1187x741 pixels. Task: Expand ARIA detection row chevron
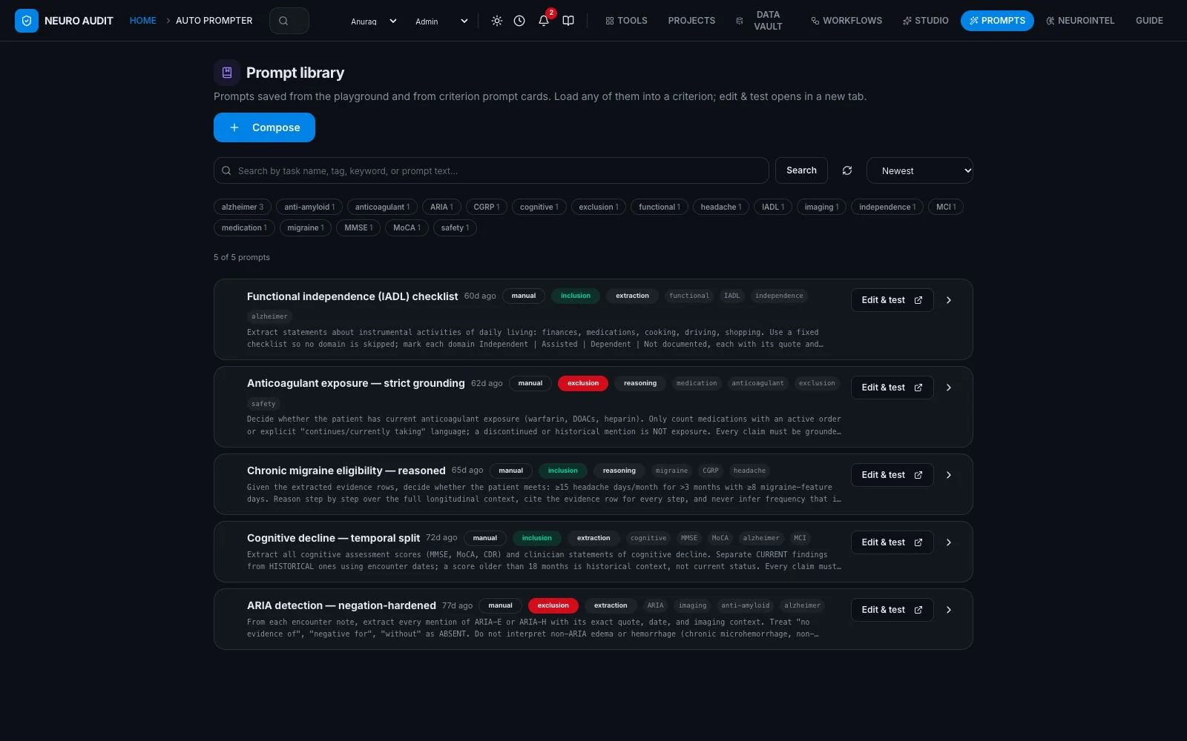949,610
